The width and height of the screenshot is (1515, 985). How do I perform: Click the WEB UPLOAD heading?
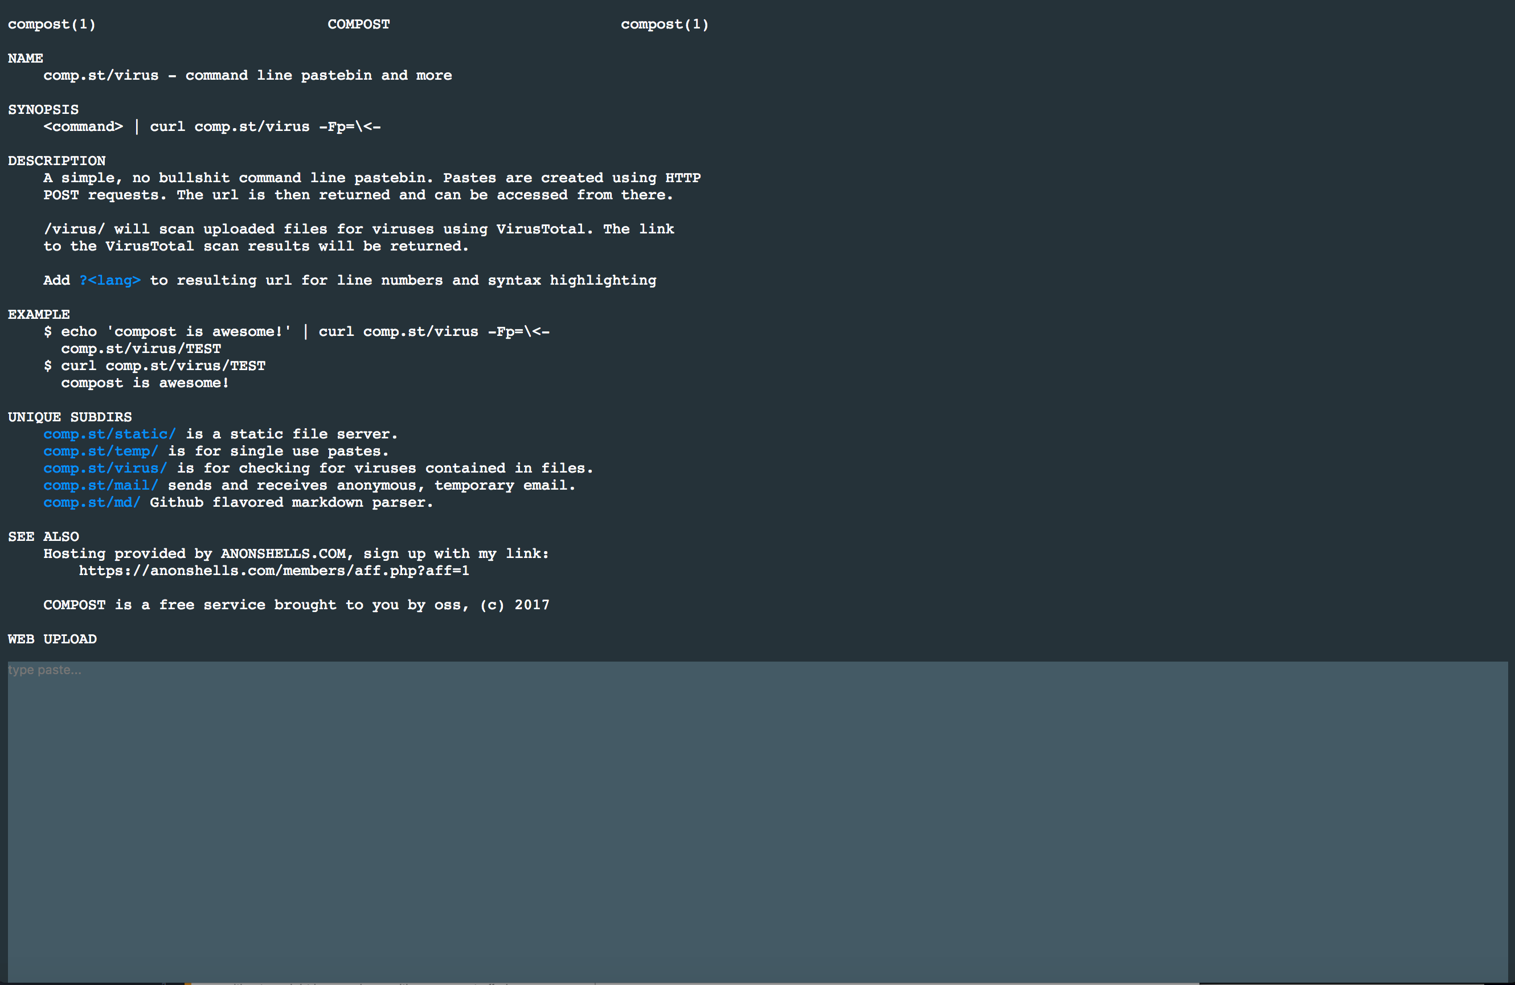pyautogui.click(x=52, y=639)
